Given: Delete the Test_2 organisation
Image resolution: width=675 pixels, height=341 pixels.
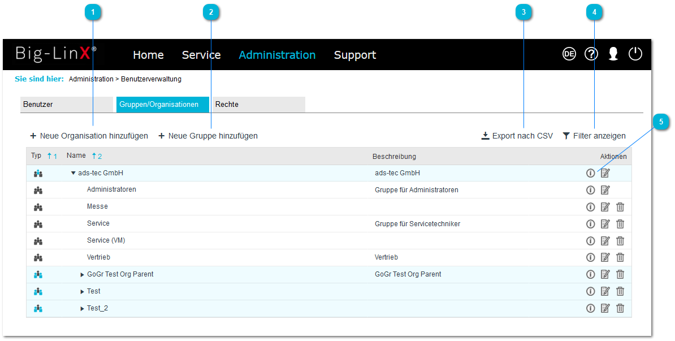Looking at the screenshot, I should [620, 309].
